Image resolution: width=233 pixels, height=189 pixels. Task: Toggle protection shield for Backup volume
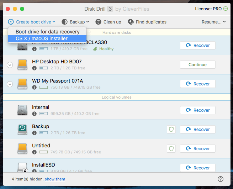[x=171, y=129]
